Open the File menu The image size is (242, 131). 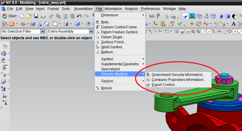(x=10, y=9)
